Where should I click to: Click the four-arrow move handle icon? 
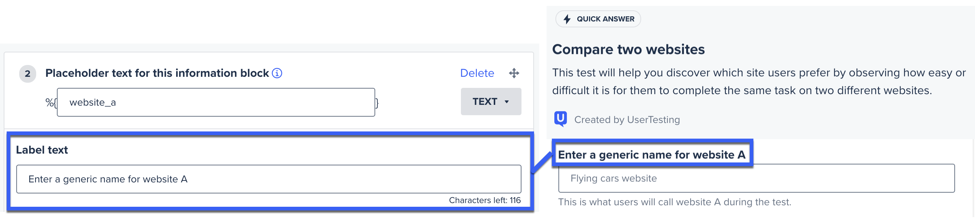coord(514,73)
